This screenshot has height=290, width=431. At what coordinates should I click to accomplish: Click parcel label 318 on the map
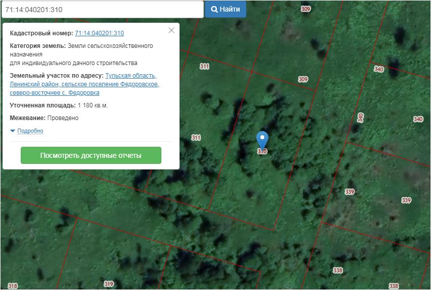point(13,286)
